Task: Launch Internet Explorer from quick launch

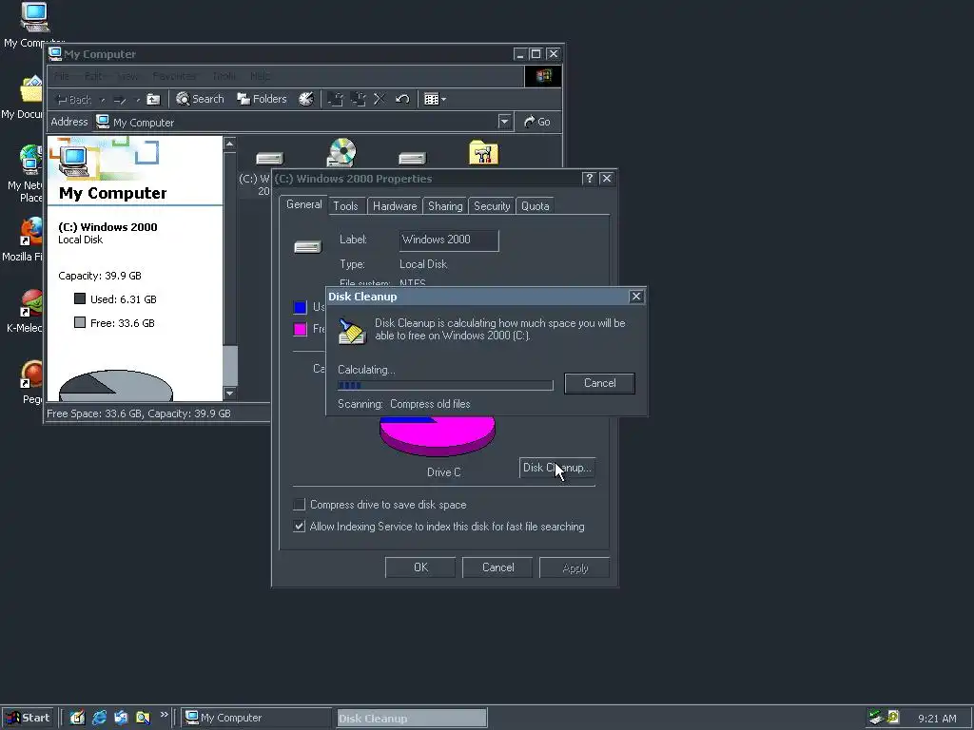Action: coord(99,718)
